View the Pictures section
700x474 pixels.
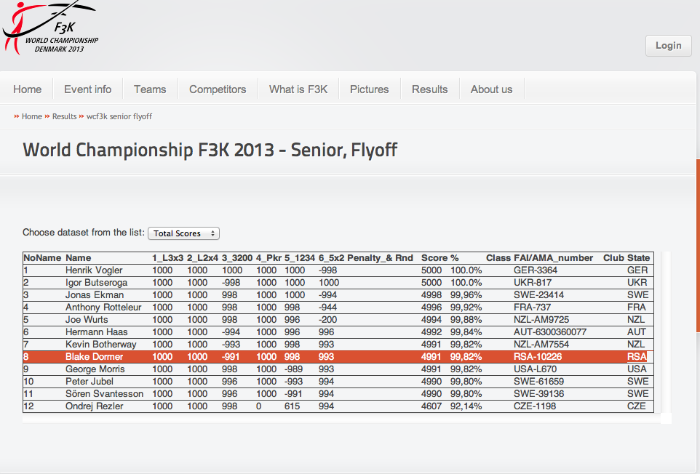[x=369, y=89]
